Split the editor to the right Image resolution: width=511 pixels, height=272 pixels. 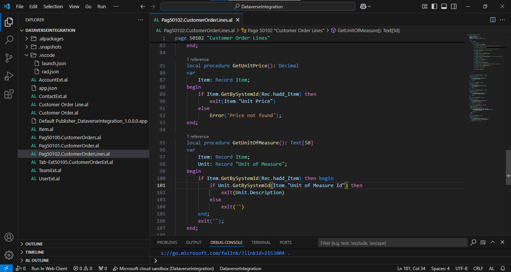tap(493, 19)
